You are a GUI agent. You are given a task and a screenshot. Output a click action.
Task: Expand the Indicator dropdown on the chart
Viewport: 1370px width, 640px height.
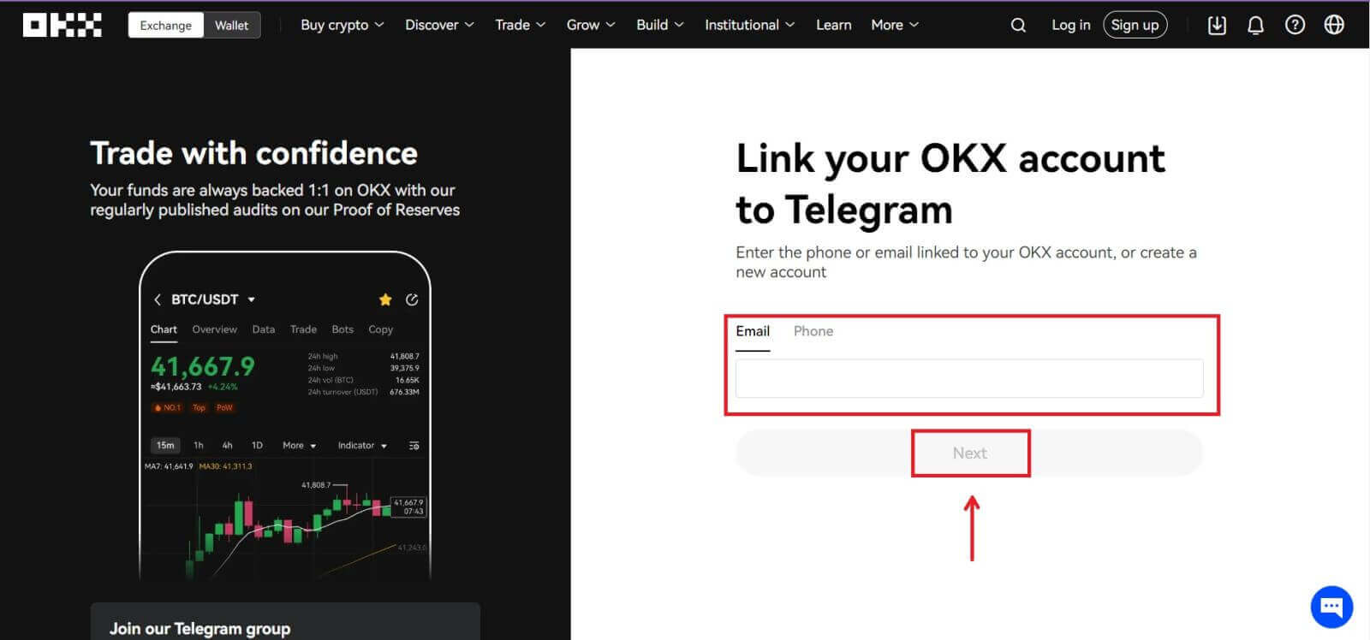[x=360, y=445]
